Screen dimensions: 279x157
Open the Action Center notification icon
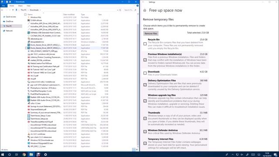(x=276, y=154)
